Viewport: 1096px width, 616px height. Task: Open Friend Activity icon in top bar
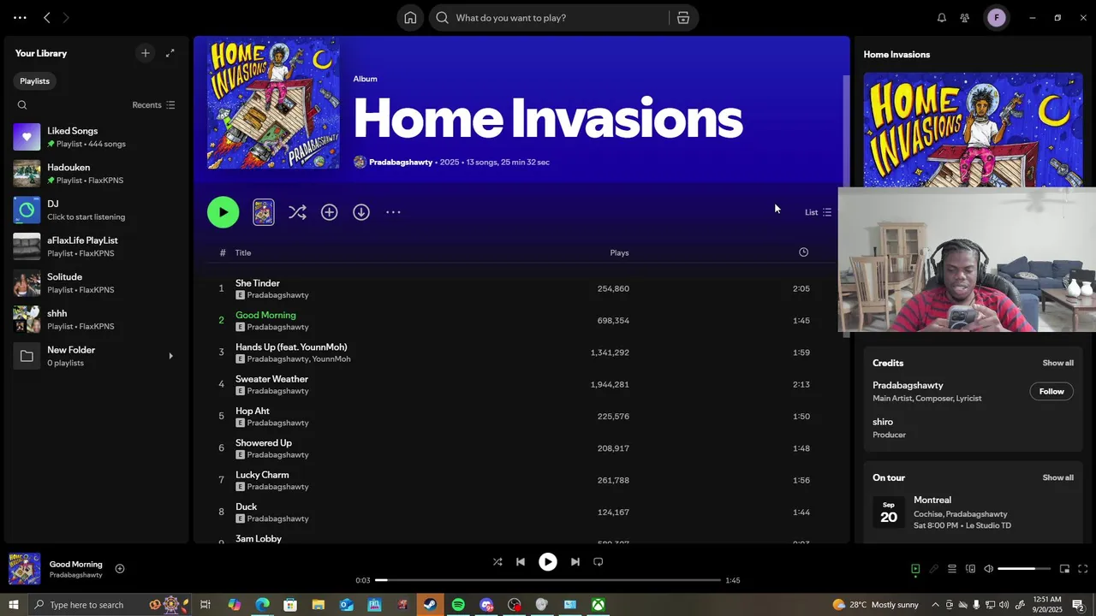coord(965,18)
